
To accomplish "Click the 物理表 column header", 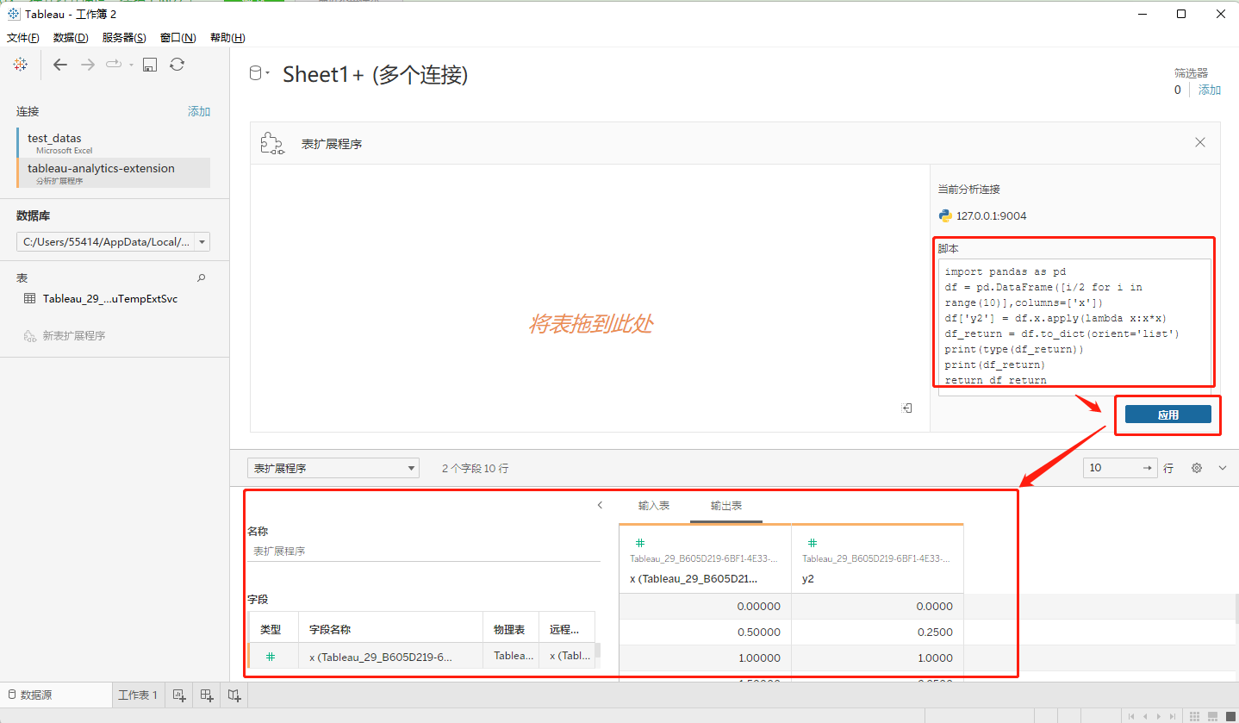I will click(510, 629).
